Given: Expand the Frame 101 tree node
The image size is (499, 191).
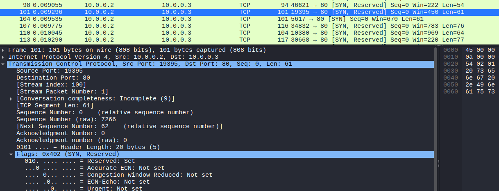Looking at the screenshot, I should click(3, 50).
